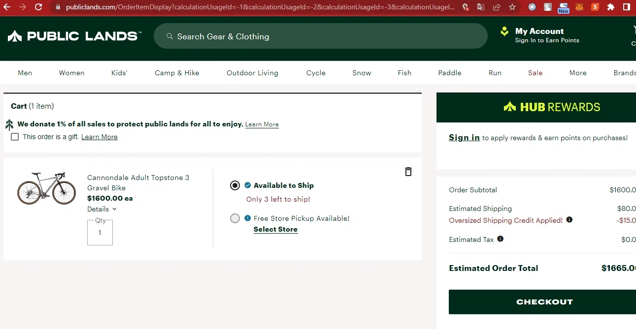Image resolution: width=636 pixels, height=329 pixels.
Task: Click the 'Order Subtotal' label
Action: (x=473, y=190)
